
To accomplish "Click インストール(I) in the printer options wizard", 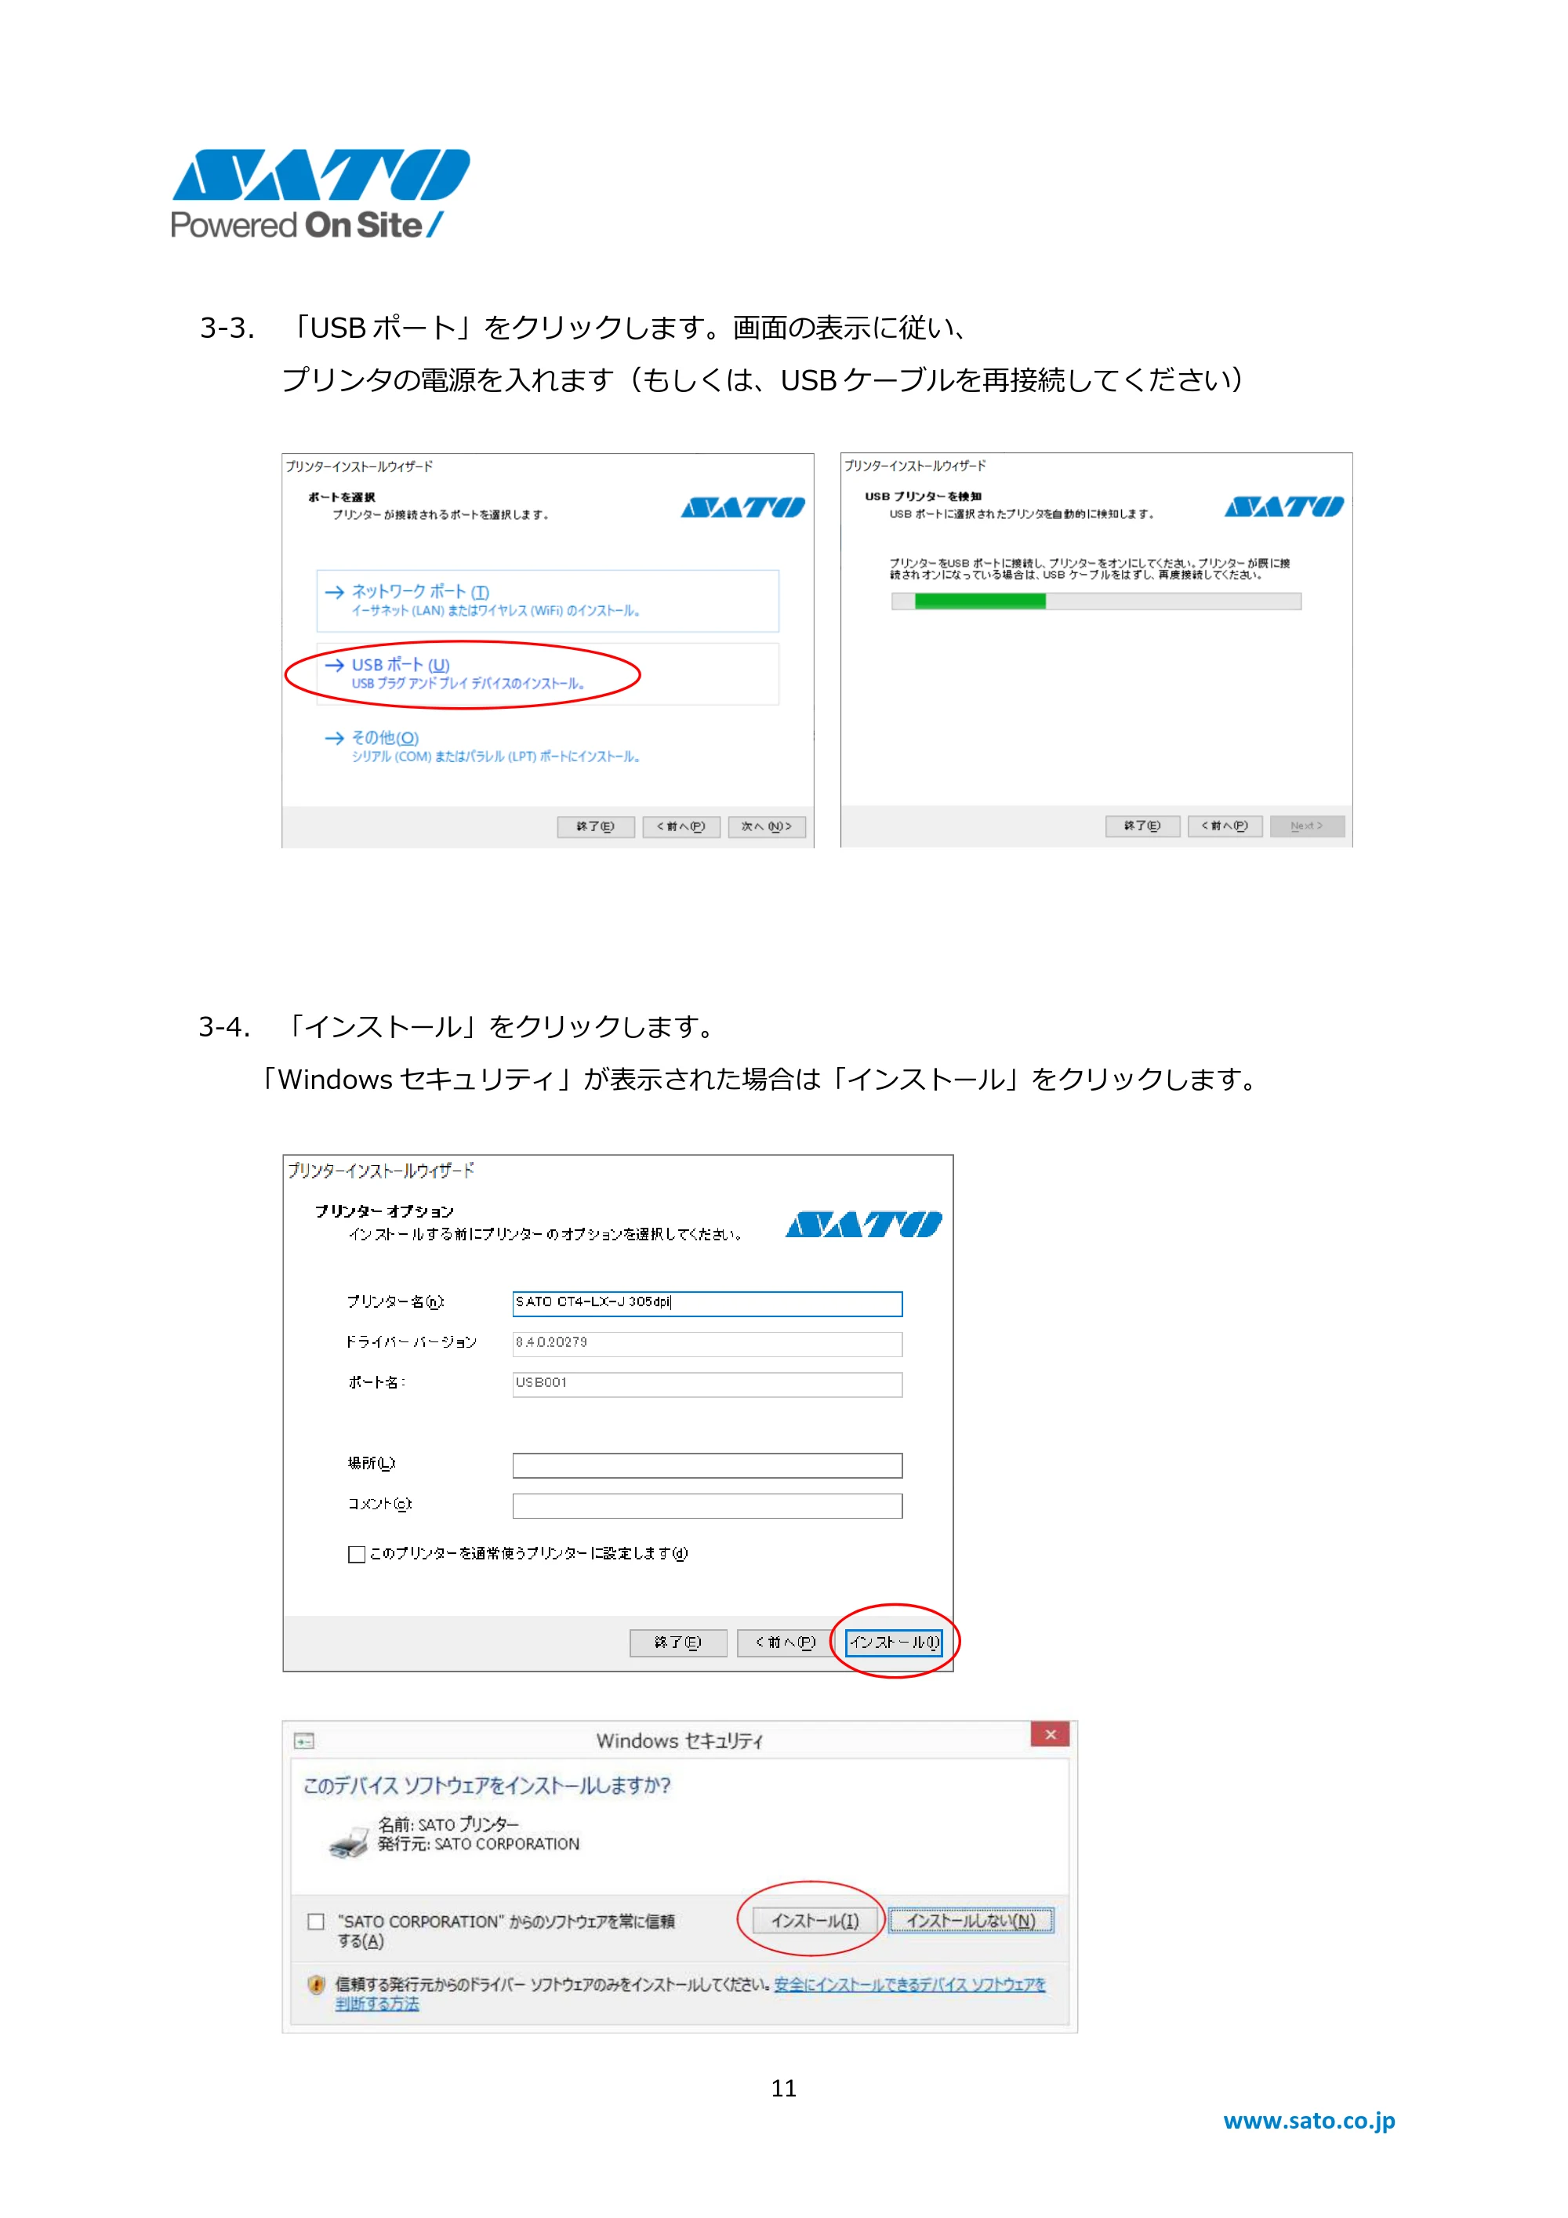I will coord(894,1643).
